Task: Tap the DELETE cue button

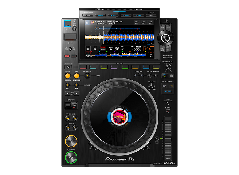Action: [149, 75]
